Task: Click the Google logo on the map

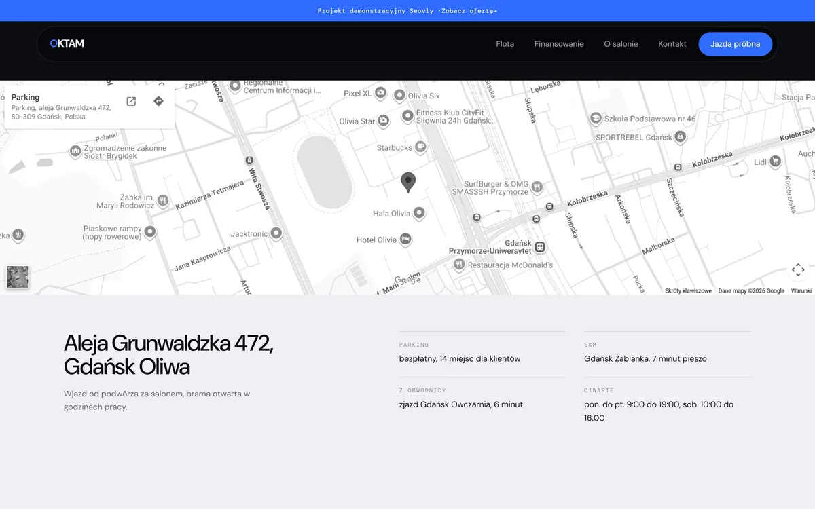Action: click(408, 279)
